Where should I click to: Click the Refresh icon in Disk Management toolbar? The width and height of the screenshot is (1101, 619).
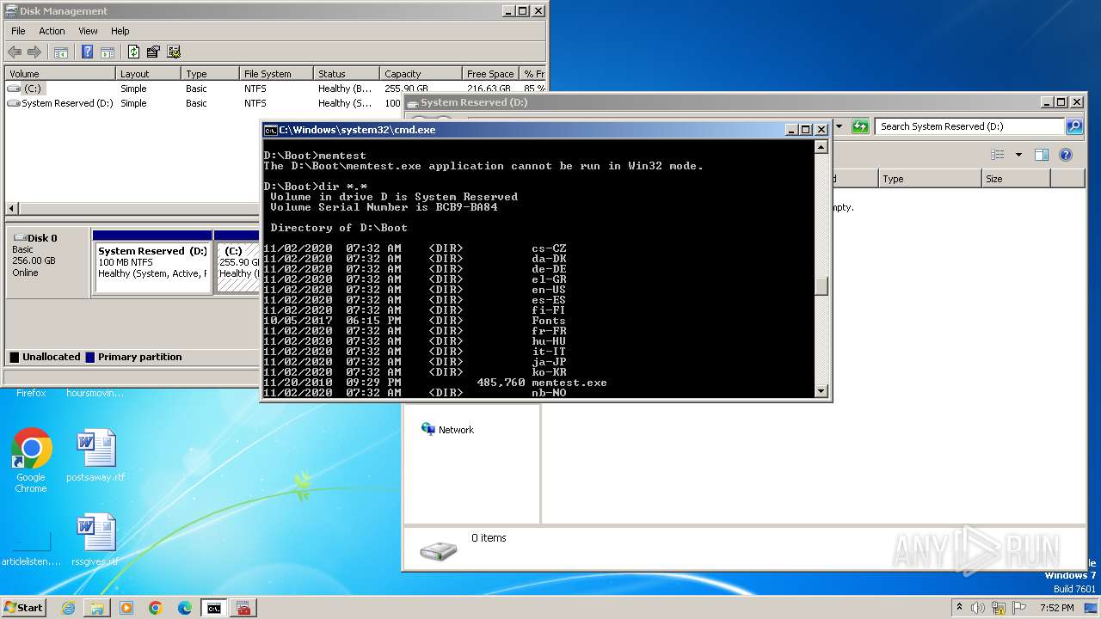(x=133, y=52)
